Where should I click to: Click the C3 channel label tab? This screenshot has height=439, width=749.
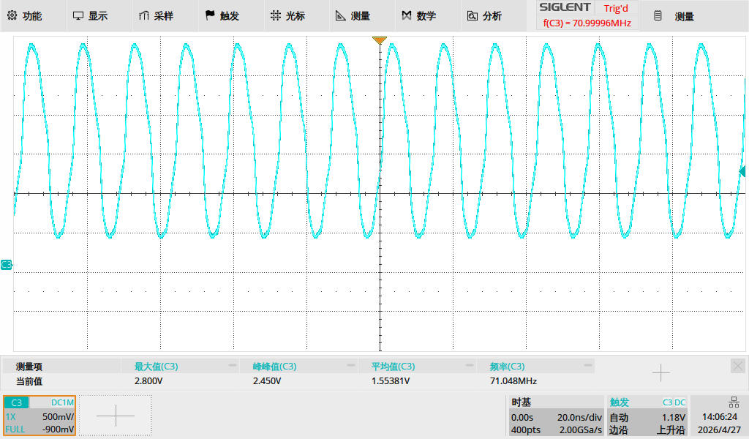click(17, 402)
